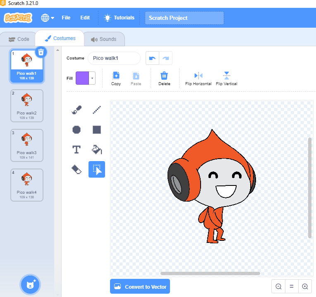Open the Choose a Costume cat button
This screenshot has height=297, width=316.
(x=30, y=285)
